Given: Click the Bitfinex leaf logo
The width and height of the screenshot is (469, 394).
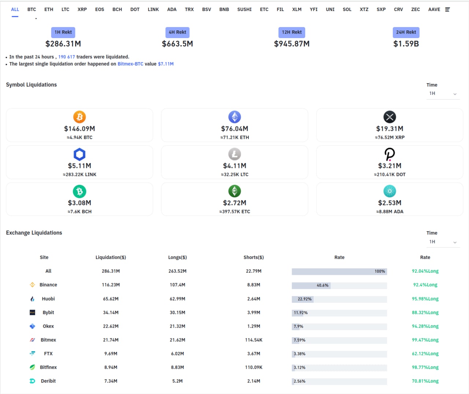Looking at the screenshot, I should pos(32,367).
